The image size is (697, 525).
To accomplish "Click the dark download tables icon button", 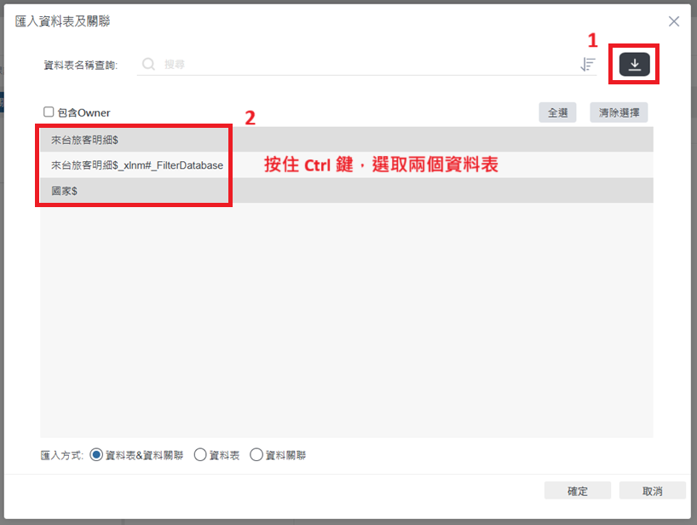I will coord(634,65).
